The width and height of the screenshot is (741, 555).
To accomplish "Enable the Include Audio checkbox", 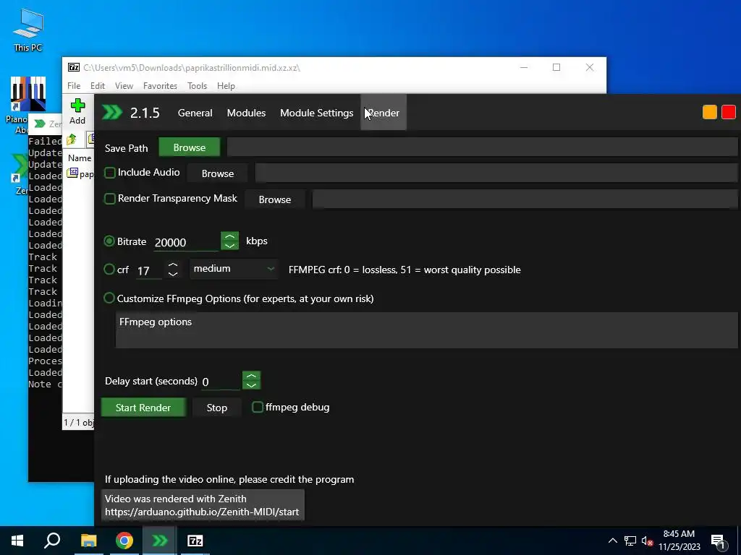I will [x=110, y=173].
